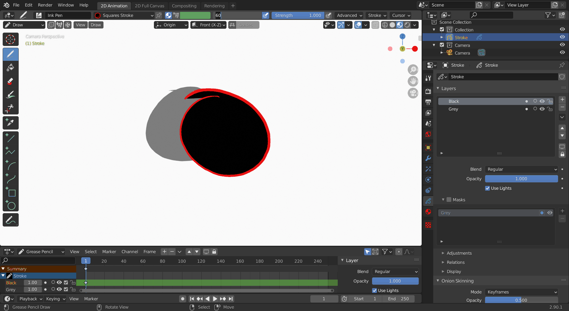569x311 pixels.
Task: Click the toggle camera view icon
Action: (x=413, y=93)
